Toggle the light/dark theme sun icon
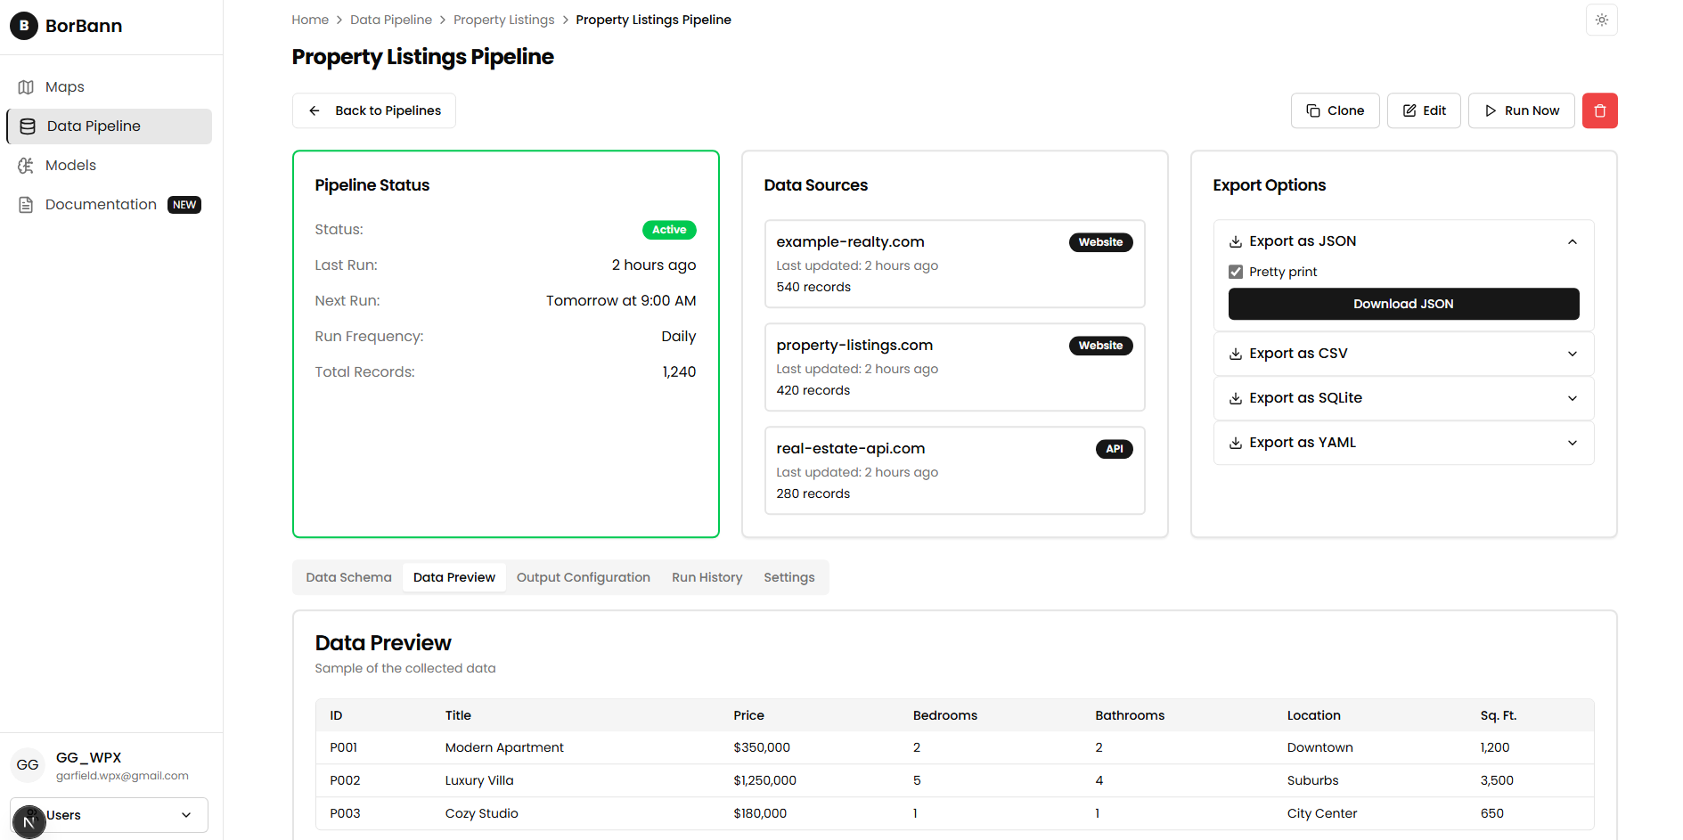The image size is (1683, 840). click(x=1601, y=20)
